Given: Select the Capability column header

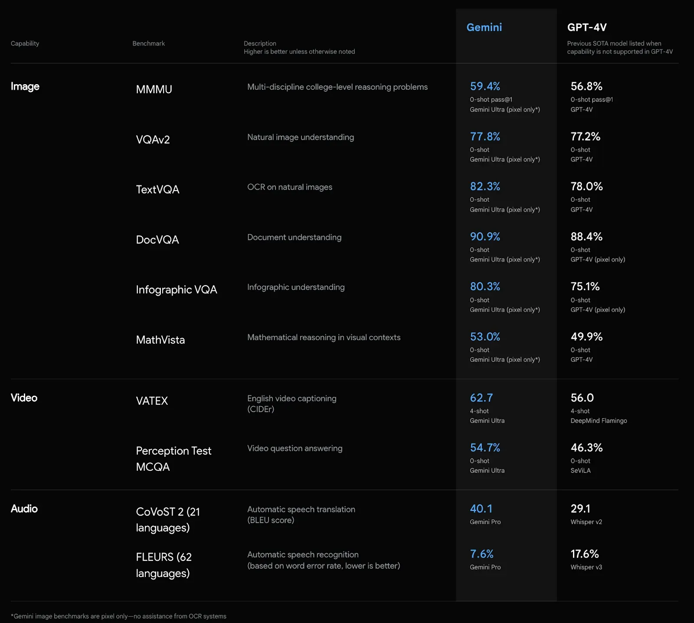Looking at the screenshot, I should (x=25, y=43).
